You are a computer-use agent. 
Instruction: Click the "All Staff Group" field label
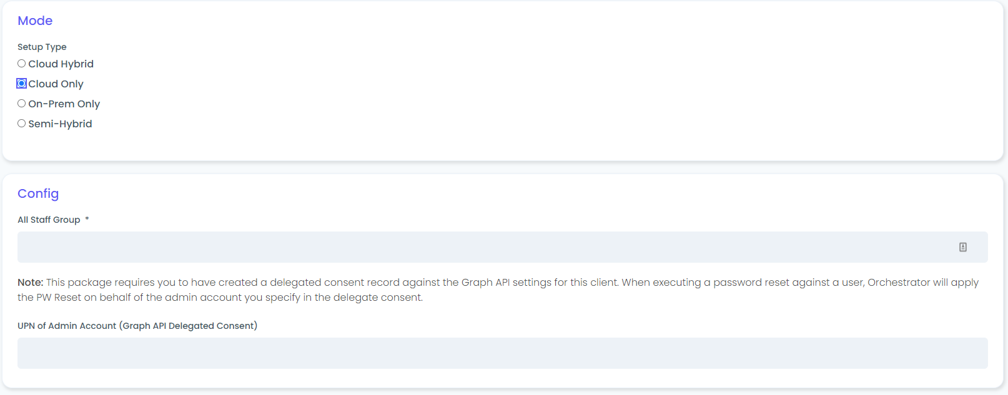point(49,220)
